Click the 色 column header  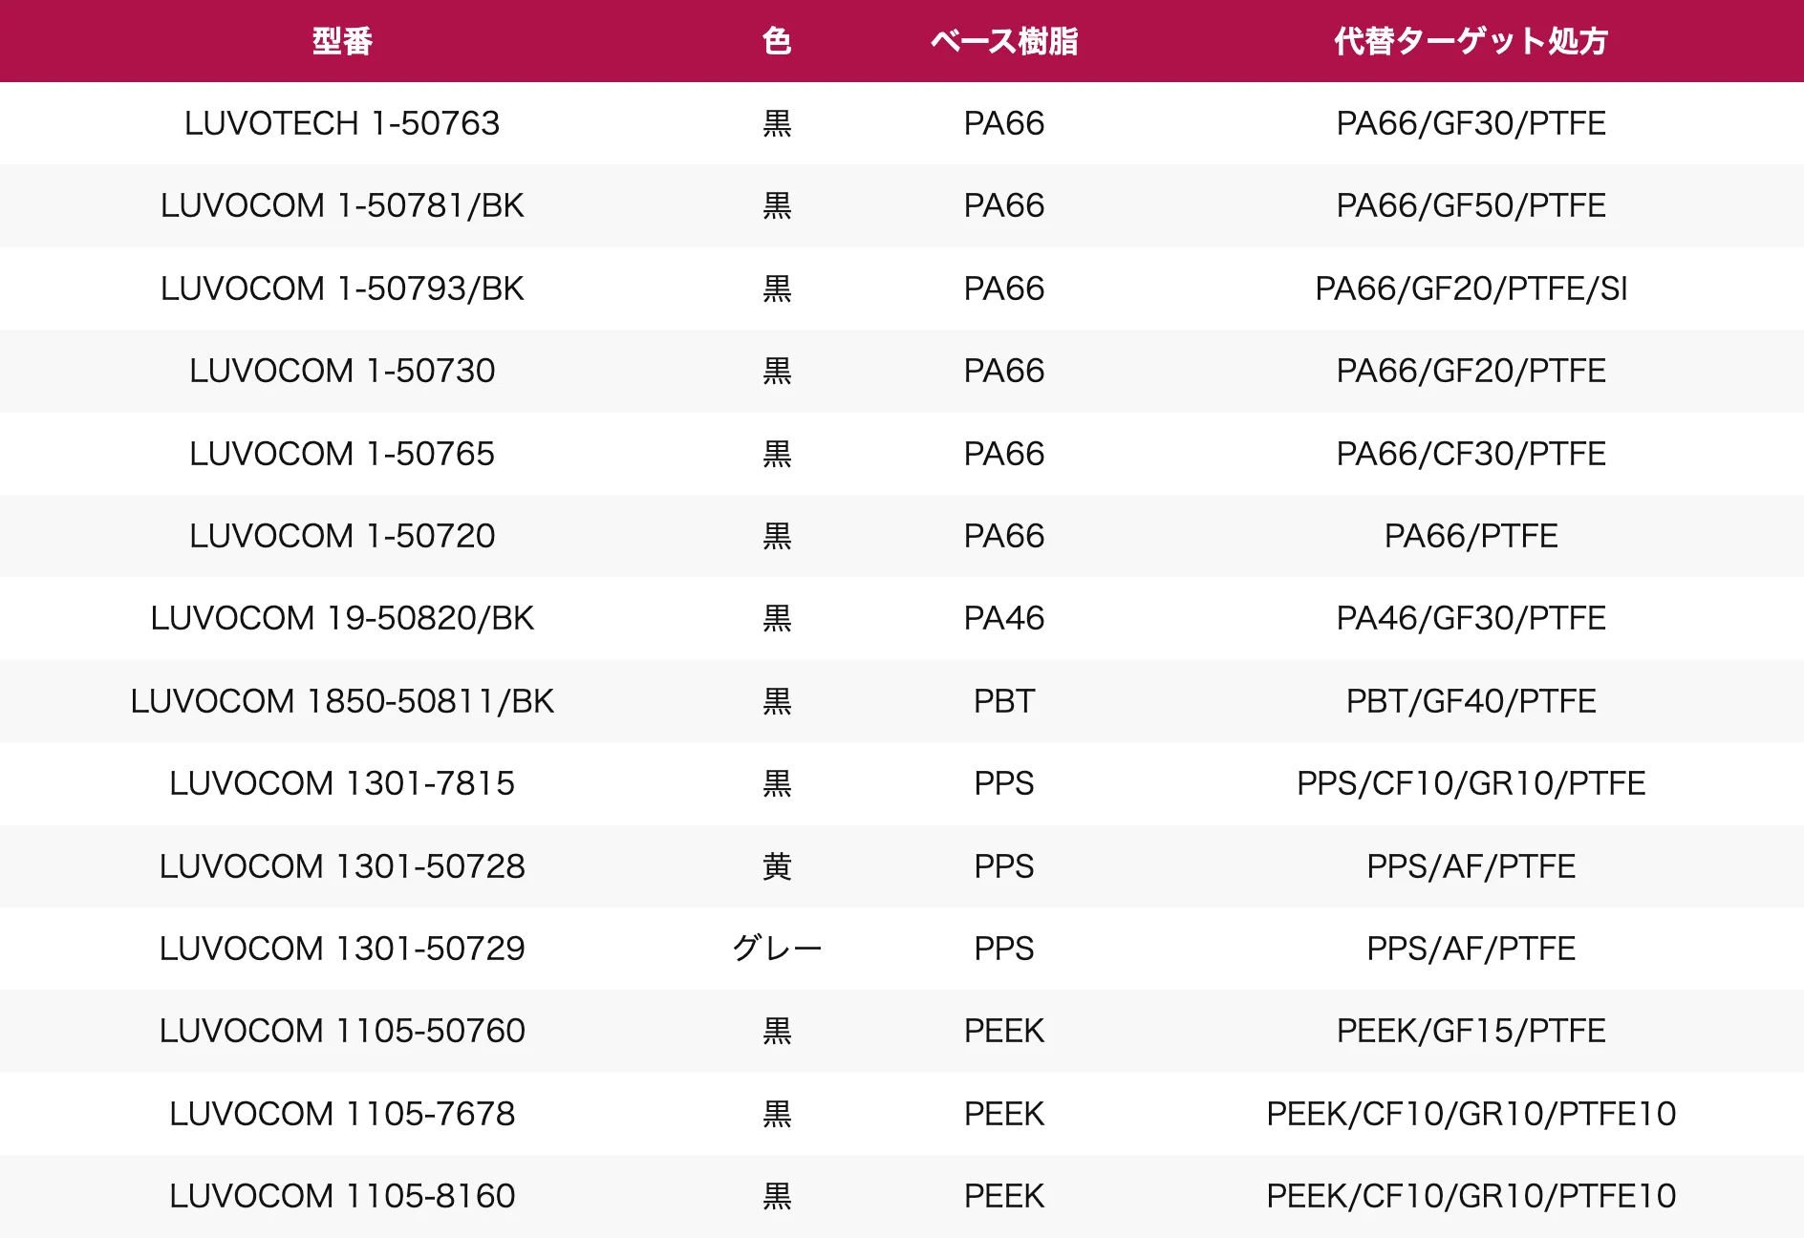tap(777, 41)
